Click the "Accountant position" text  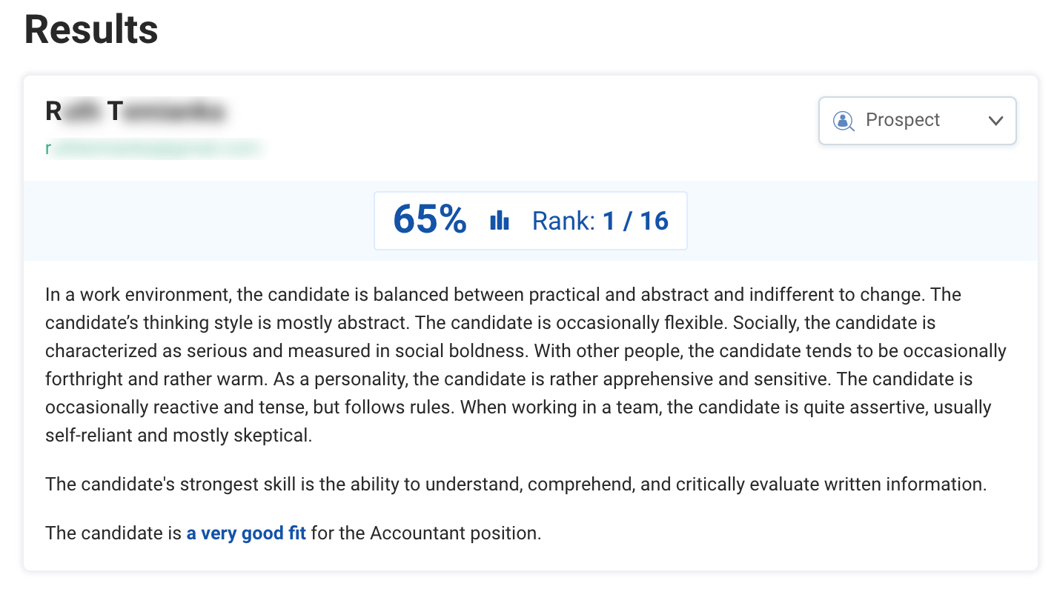(455, 533)
